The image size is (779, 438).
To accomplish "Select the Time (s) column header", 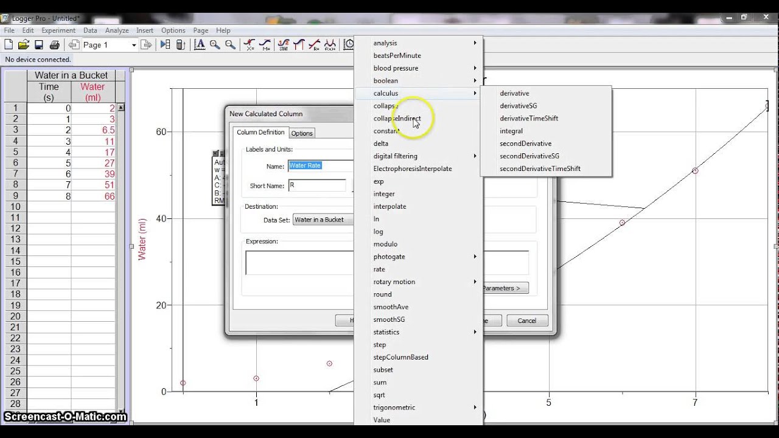I will pos(49,92).
